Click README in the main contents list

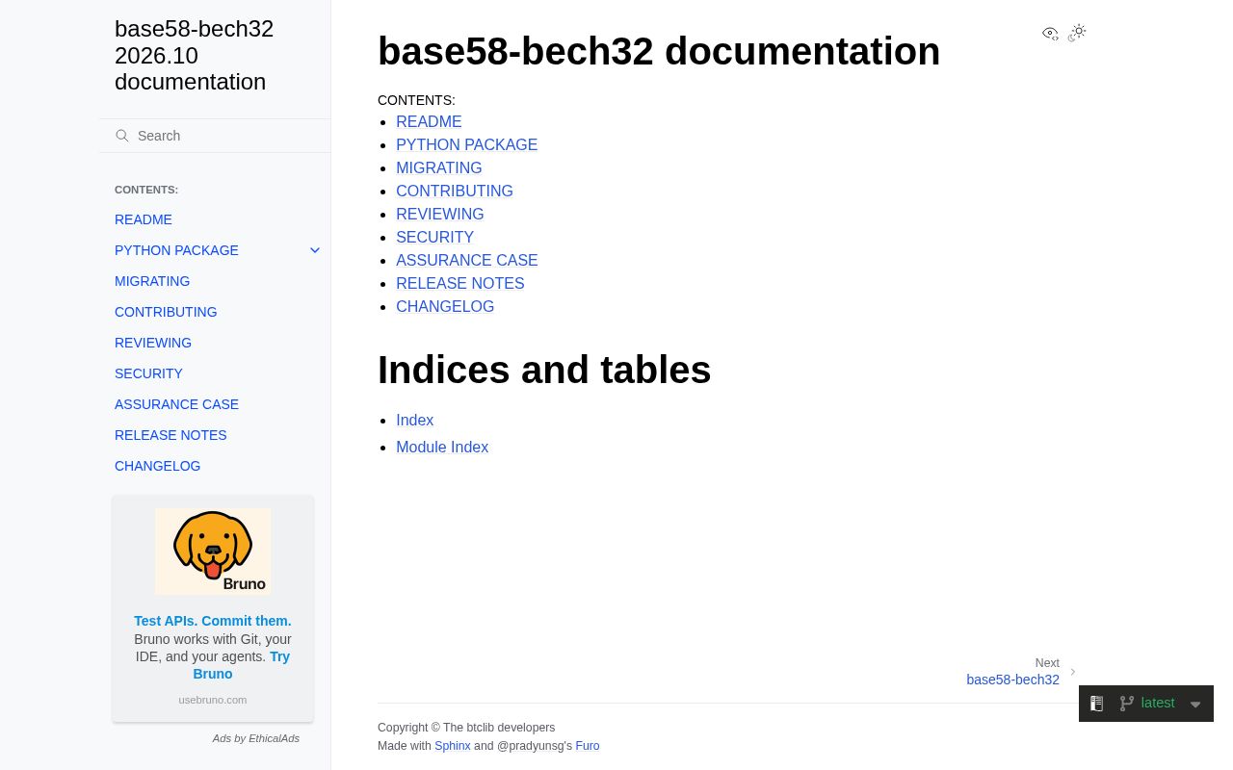[x=429, y=122]
